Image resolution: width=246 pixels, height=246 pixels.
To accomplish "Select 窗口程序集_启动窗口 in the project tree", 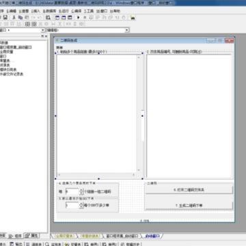I will point(16,47).
